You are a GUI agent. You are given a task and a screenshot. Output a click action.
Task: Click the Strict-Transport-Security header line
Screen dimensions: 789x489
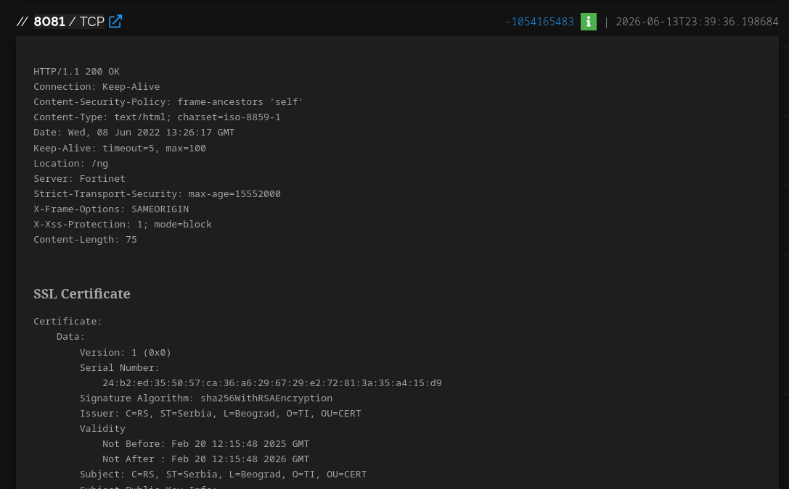point(157,194)
